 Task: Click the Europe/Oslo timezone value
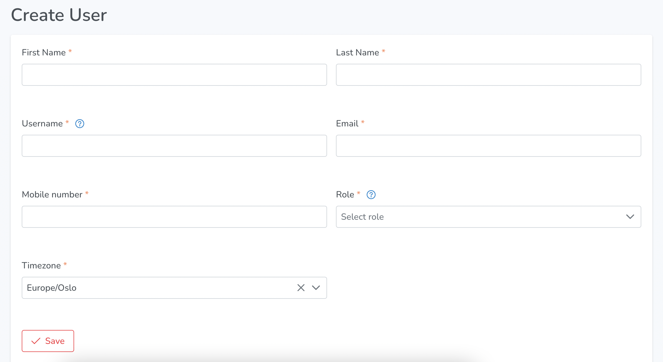coord(52,288)
